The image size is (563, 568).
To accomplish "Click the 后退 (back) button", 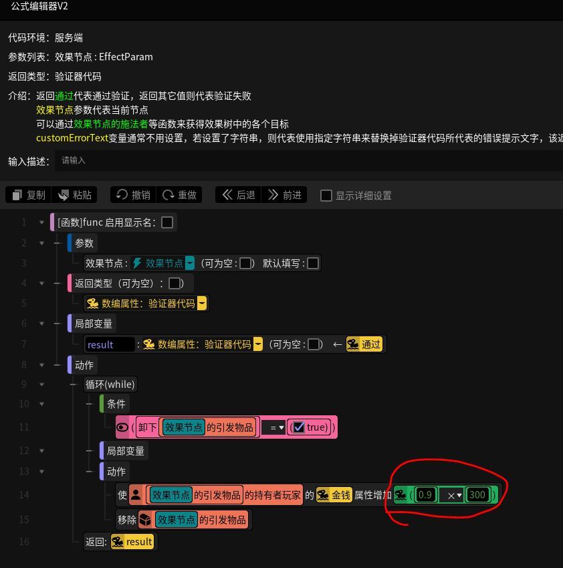I will [x=238, y=196].
